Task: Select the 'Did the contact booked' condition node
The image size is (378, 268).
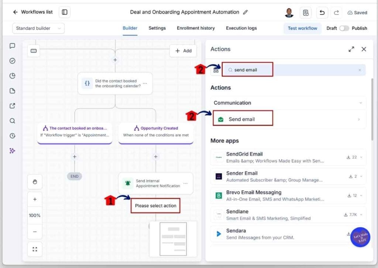Action: (x=115, y=83)
